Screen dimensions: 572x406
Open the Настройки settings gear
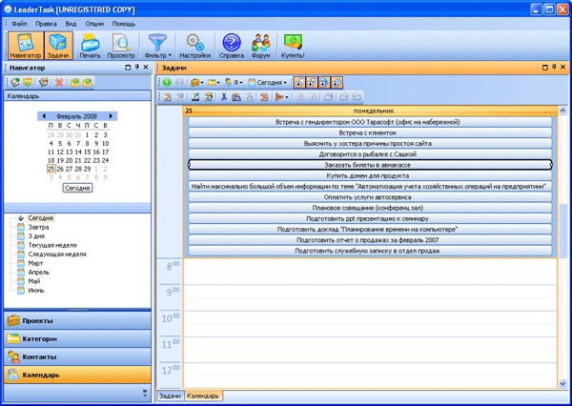tap(195, 45)
